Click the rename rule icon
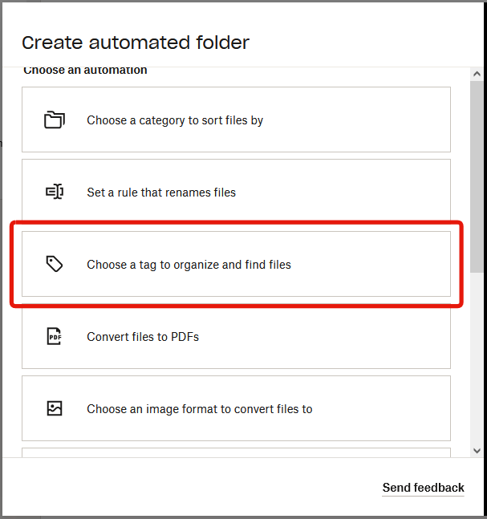The image size is (487, 519). point(55,193)
